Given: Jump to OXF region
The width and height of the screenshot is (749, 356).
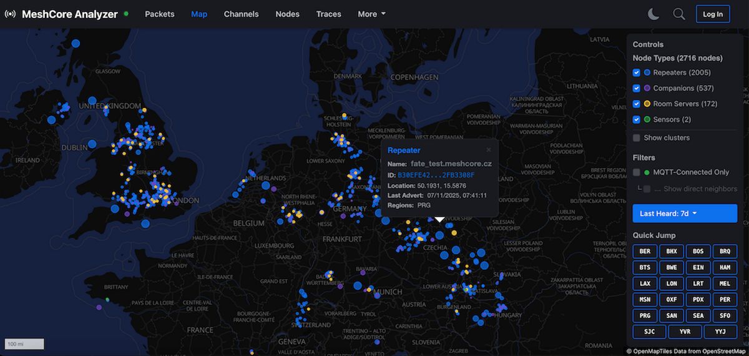Looking at the screenshot, I should click(x=672, y=300).
